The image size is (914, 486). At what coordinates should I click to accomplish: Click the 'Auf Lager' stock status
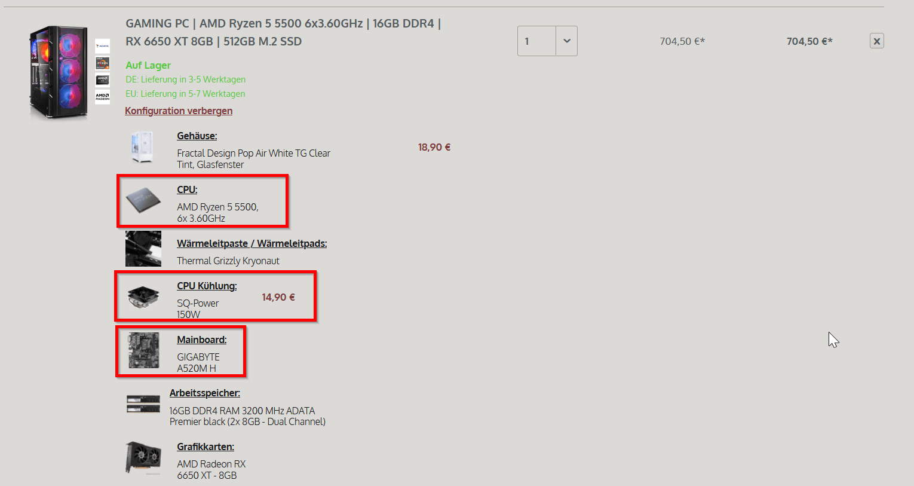148,65
